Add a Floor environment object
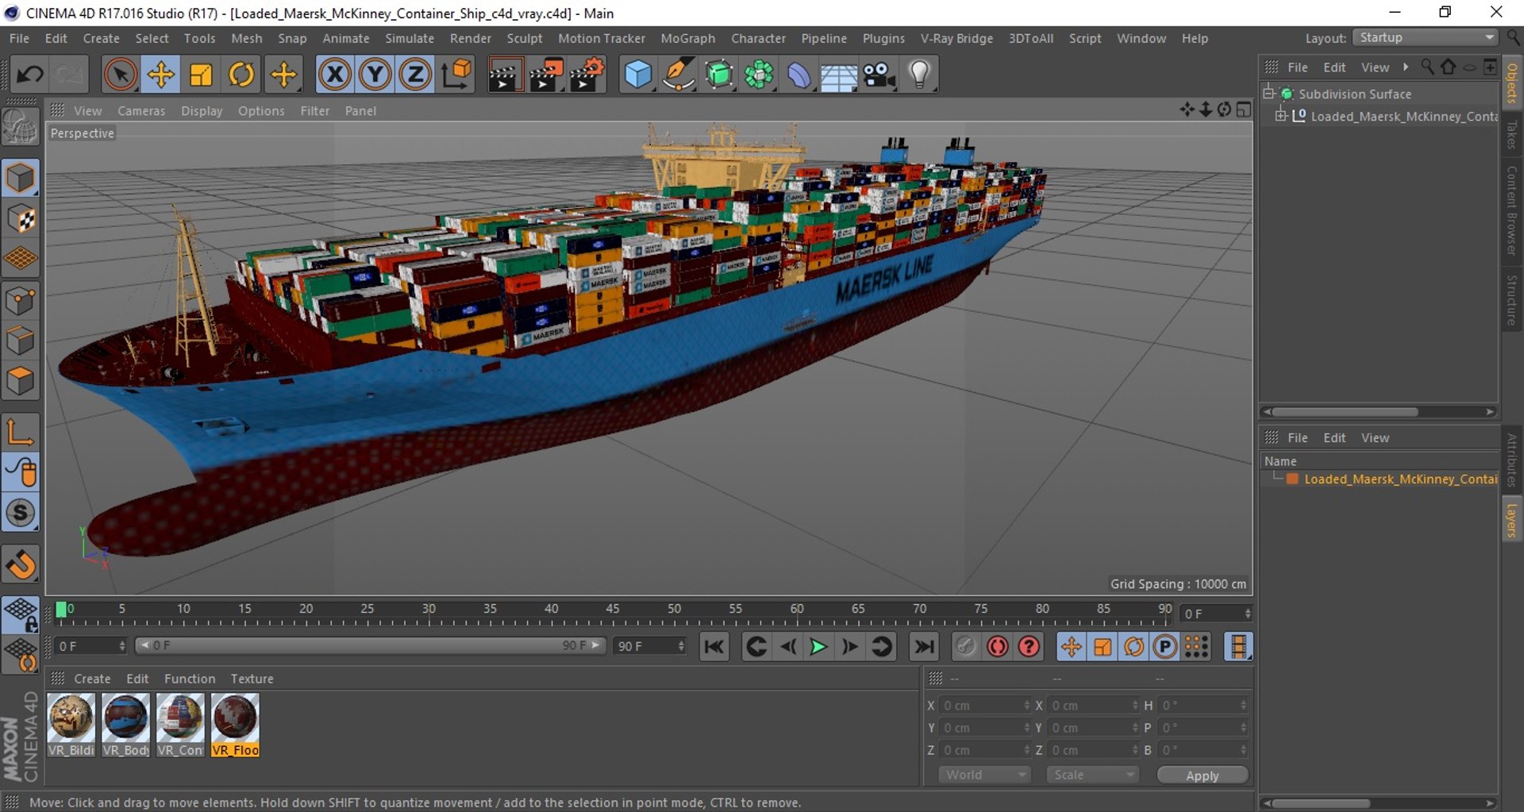 point(839,75)
